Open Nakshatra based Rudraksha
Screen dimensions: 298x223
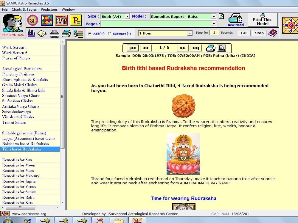[25, 144]
